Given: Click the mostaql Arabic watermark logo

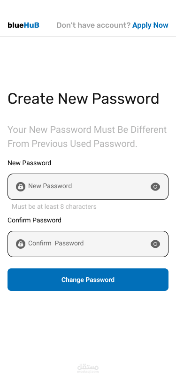Looking at the screenshot, I should (88, 366).
